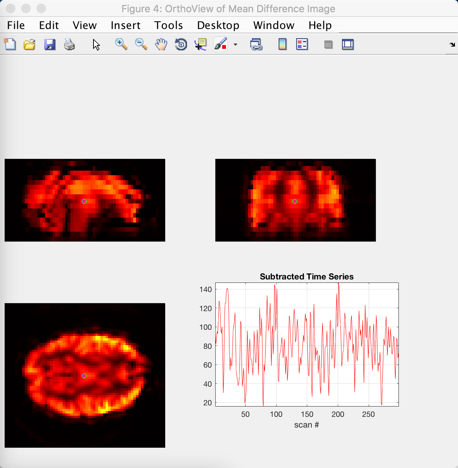Select the Pan hand tool
The image size is (458, 468).
(x=161, y=45)
